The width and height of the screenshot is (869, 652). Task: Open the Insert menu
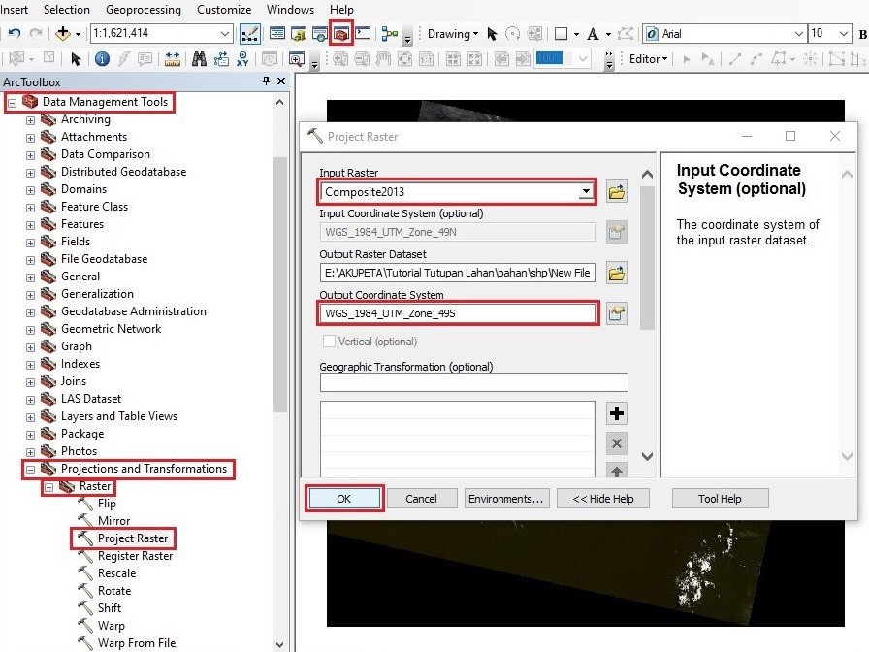click(14, 10)
